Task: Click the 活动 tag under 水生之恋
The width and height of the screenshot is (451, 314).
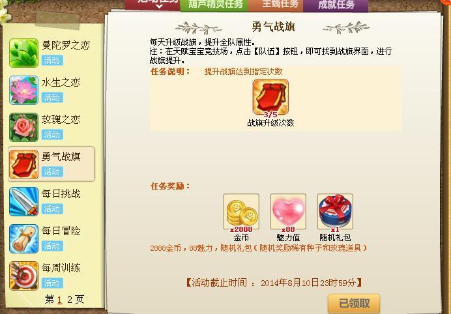Action: tap(52, 98)
